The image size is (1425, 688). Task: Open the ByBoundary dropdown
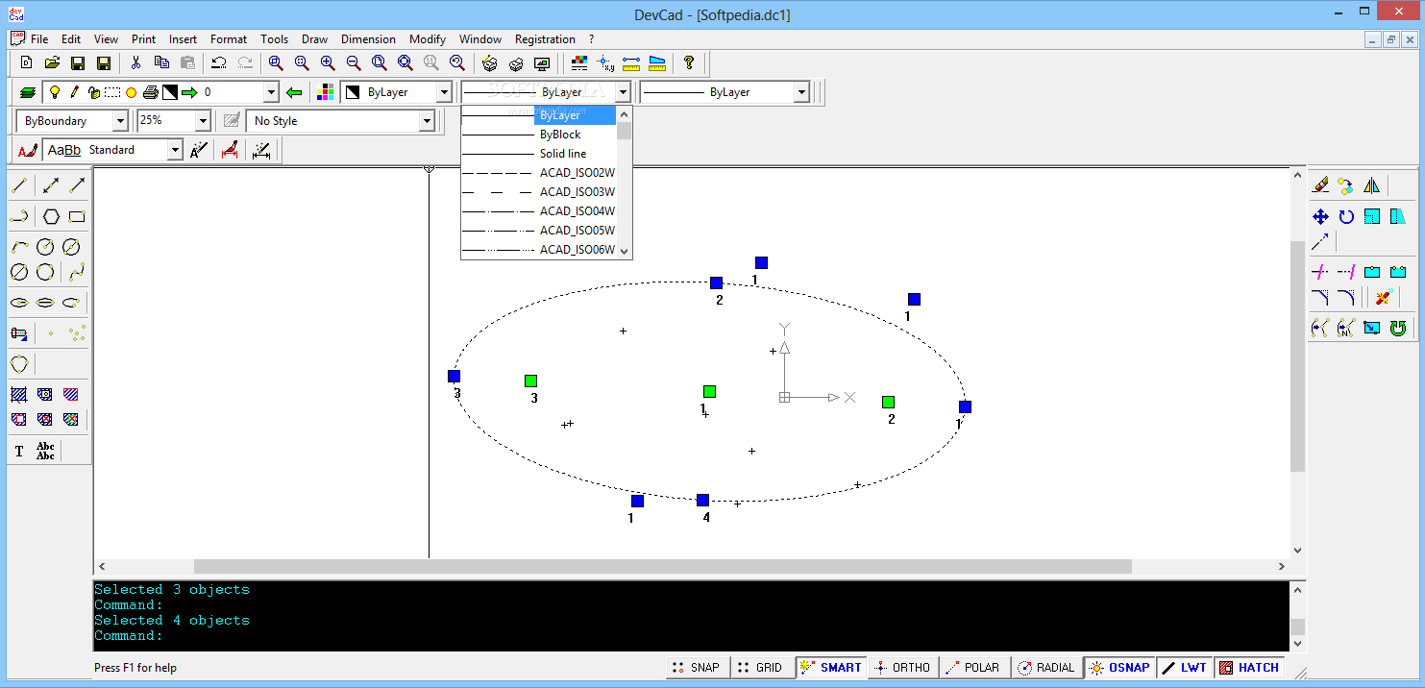(119, 121)
